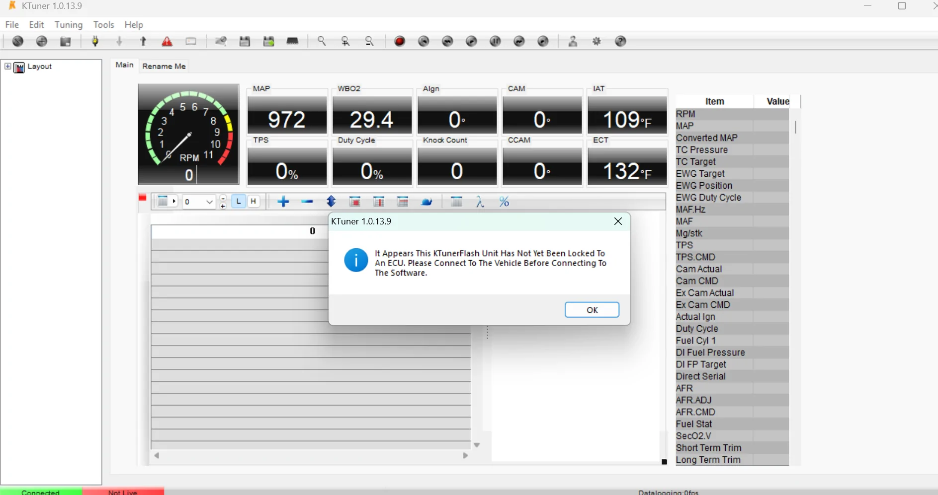The image size is (938, 495).
Task: Expand the Layout tree node
Action: click(7, 66)
